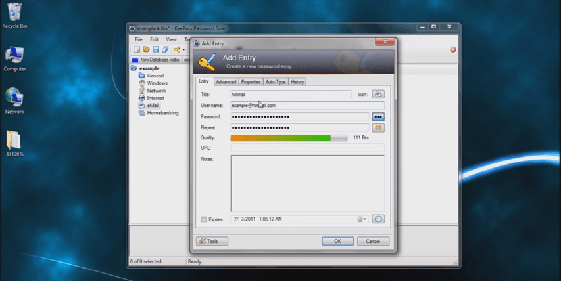Open the expiry date picker dropdown

(x=362, y=219)
